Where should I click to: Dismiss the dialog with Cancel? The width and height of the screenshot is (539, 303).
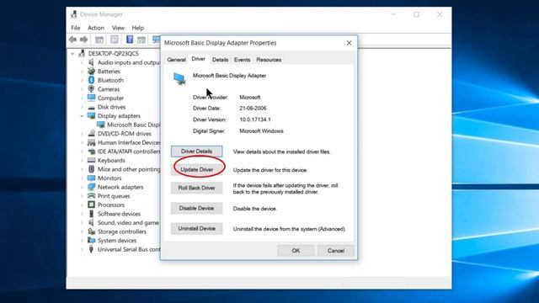click(x=336, y=251)
